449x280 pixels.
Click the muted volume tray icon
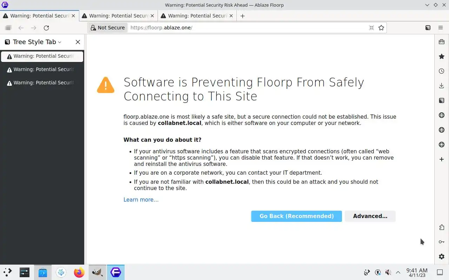point(388,272)
